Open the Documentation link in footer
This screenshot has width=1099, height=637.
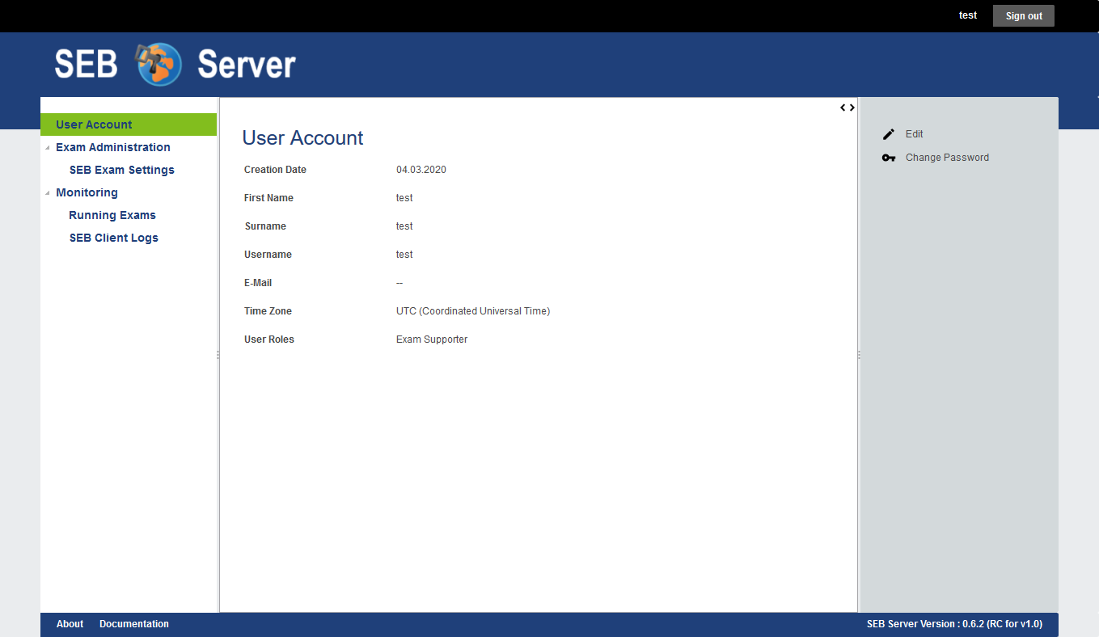click(134, 624)
